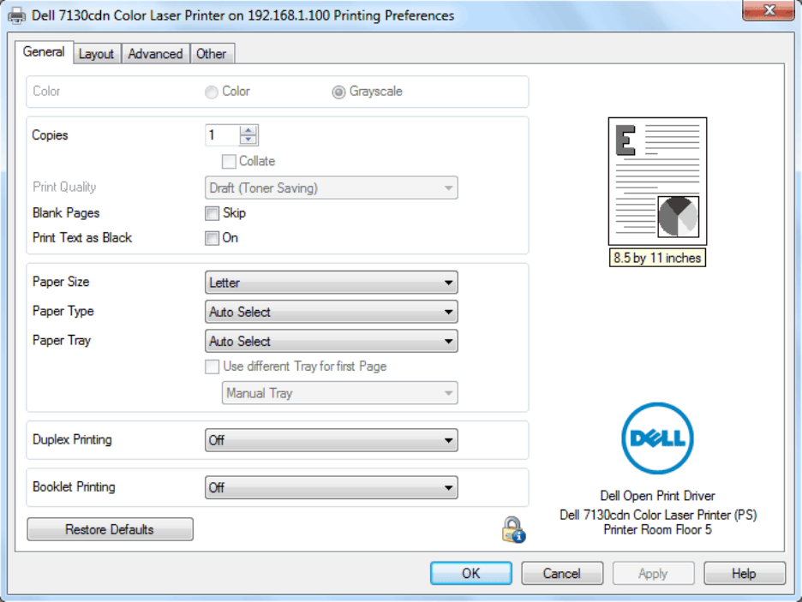The height and width of the screenshot is (602, 802).
Task: Click the lock info icon
Action: click(x=513, y=530)
